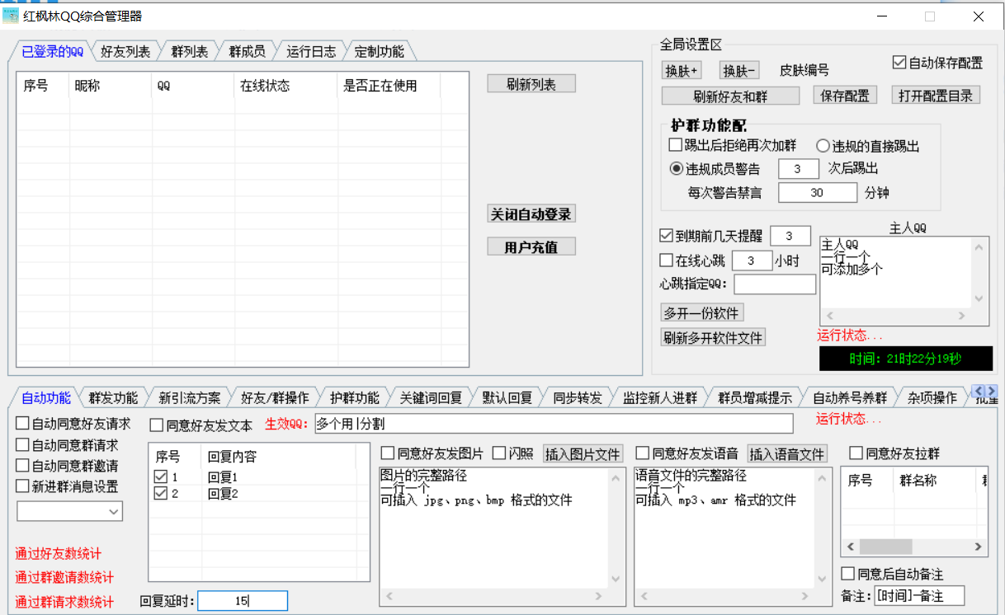
Task: Click right arrow of 群名称 list scrollbar
Action: 979,547
